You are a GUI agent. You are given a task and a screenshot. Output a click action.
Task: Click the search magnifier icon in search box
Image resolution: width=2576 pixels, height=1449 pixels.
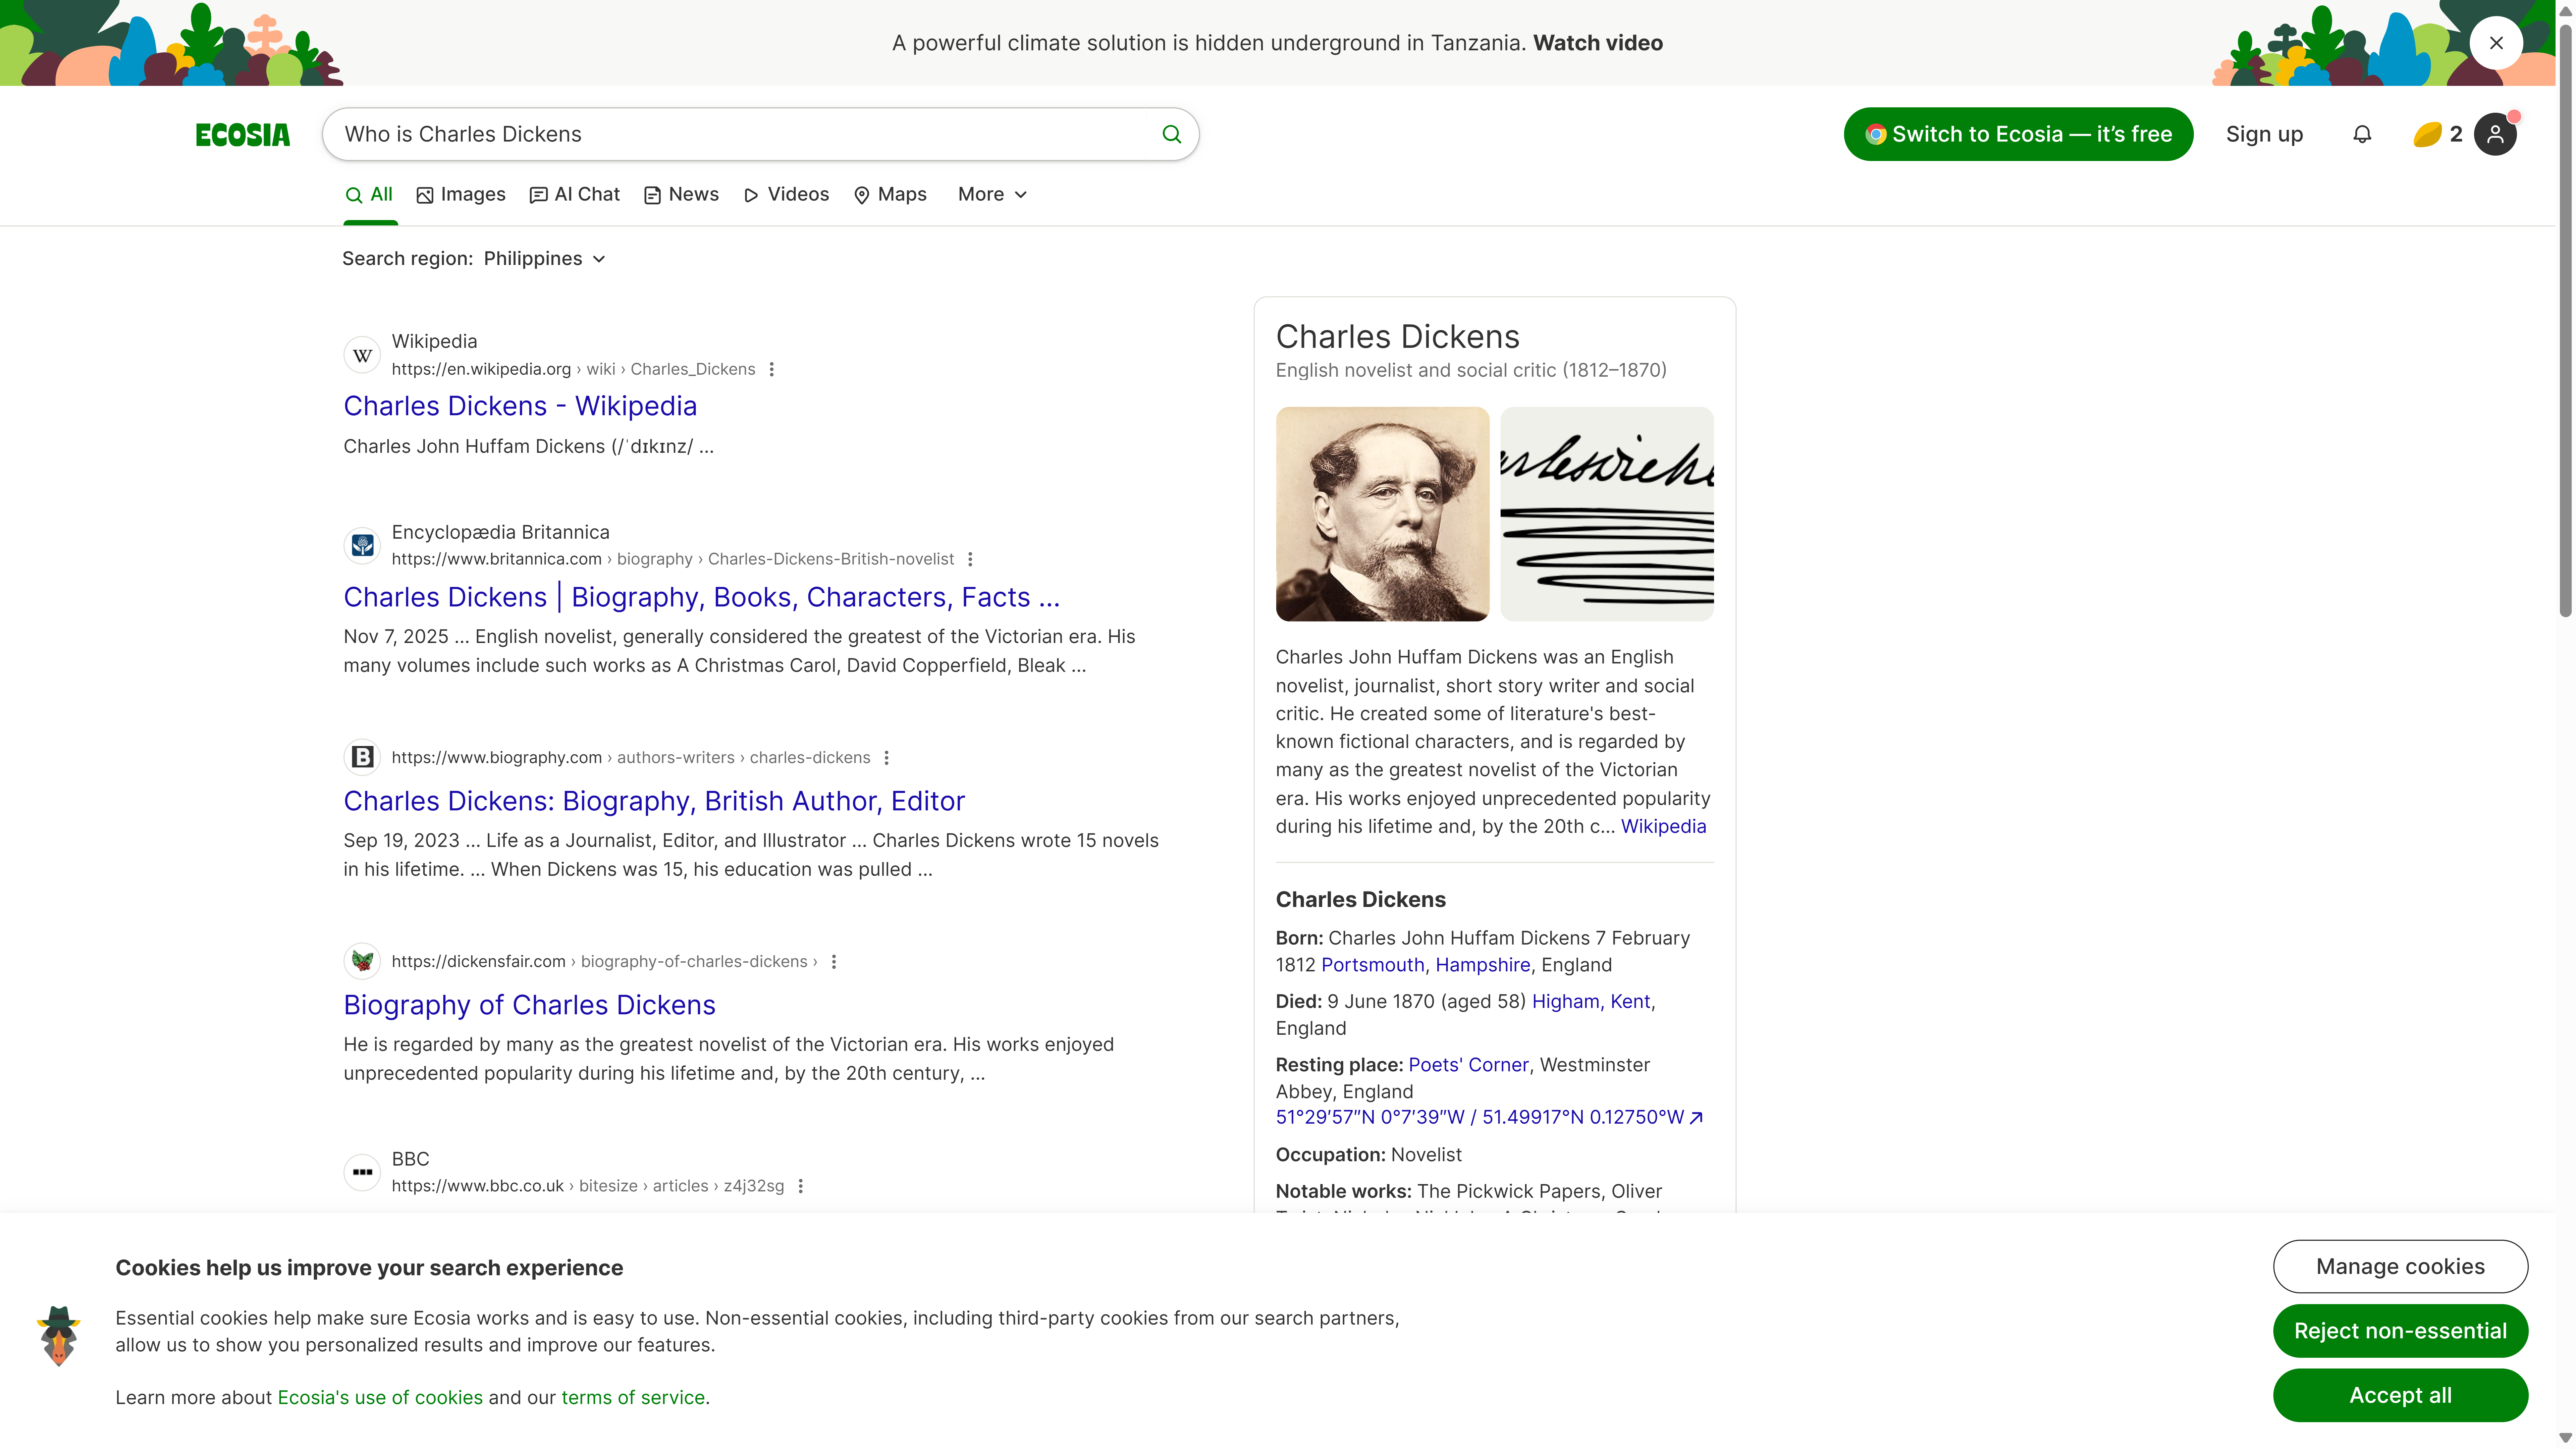coord(1171,134)
